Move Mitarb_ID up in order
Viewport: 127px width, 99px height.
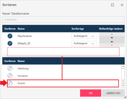[x=112, y=42]
